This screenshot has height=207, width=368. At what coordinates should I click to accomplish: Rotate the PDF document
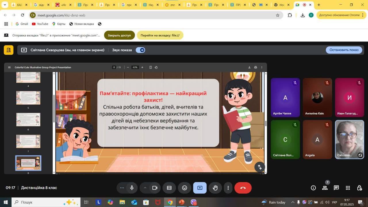coord(156,67)
